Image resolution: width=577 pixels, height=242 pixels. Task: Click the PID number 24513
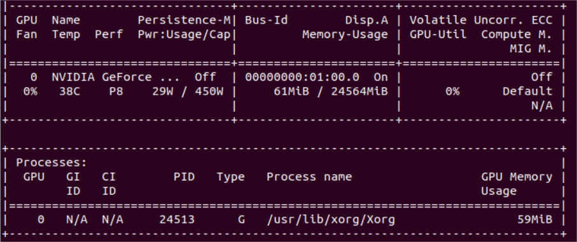177,220
